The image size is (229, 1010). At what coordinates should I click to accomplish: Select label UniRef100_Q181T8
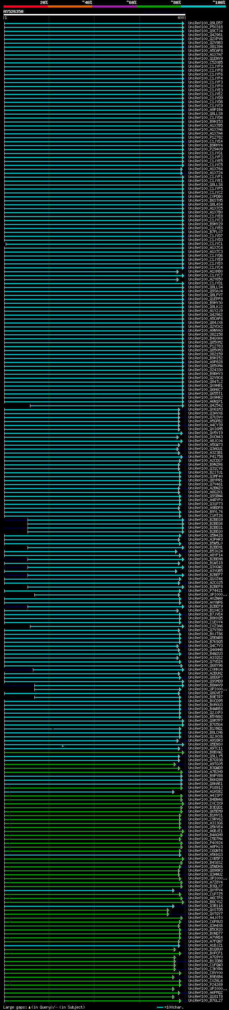tap(205, 997)
